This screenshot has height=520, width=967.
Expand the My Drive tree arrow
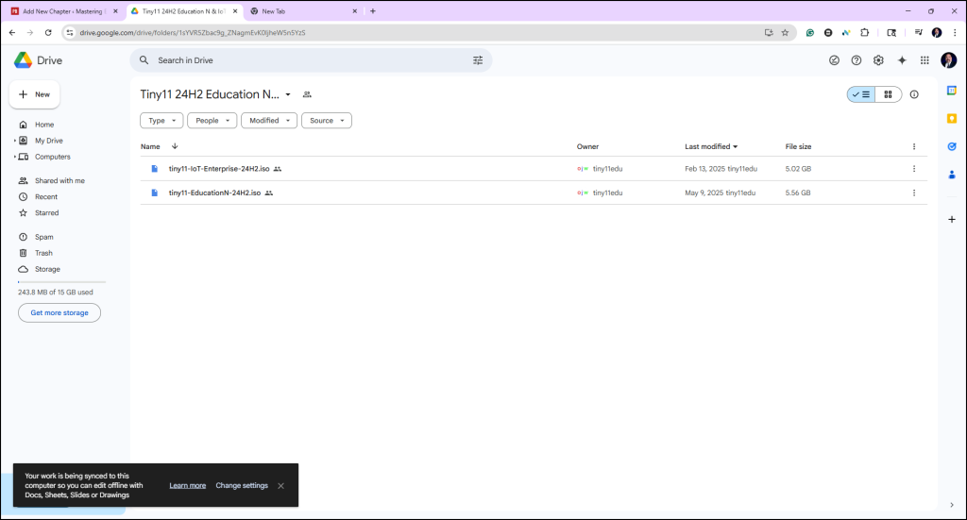[15, 141]
